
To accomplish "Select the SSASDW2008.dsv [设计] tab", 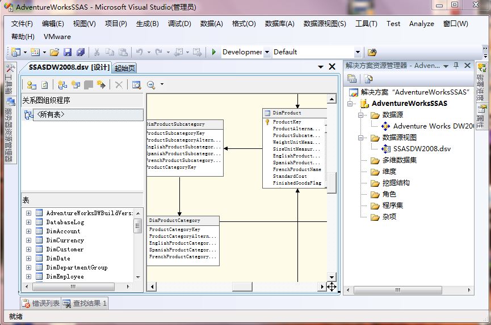I will coord(69,67).
